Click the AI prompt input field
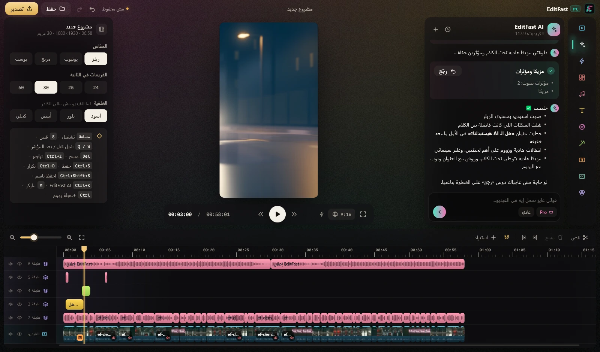This screenshot has width=600, height=352. point(494,200)
